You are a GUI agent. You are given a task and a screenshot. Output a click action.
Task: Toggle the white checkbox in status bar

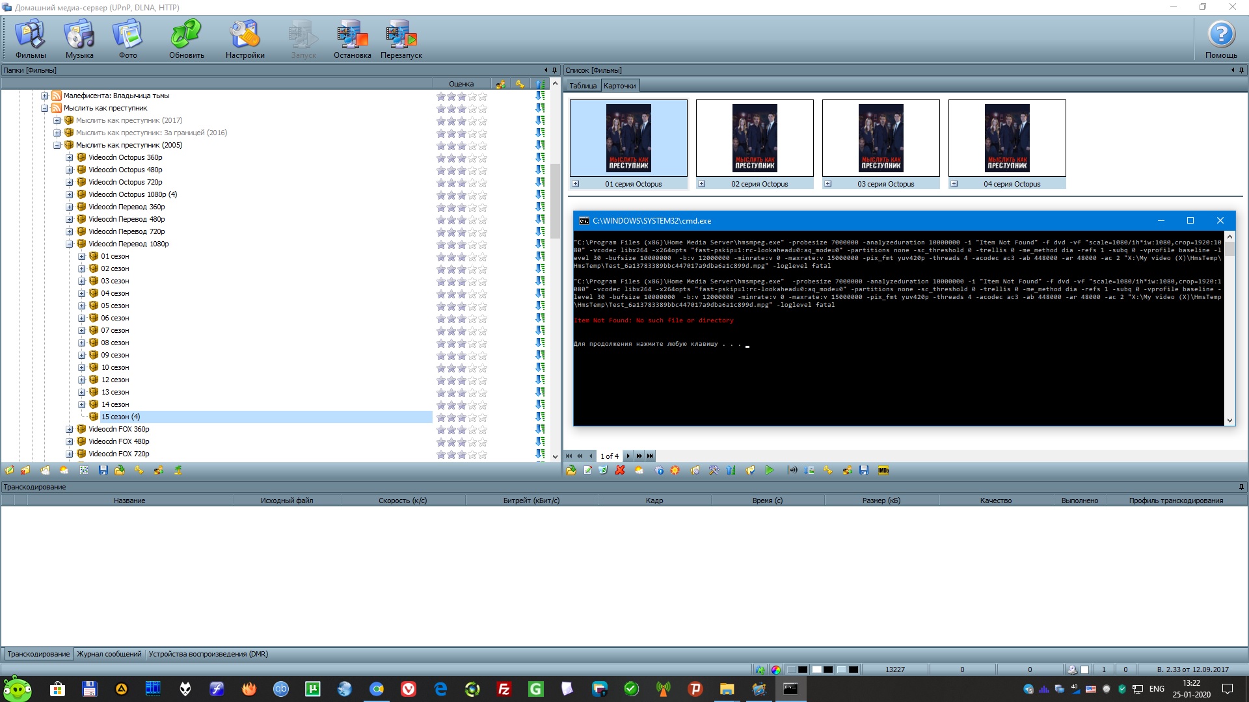[x=1084, y=669]
